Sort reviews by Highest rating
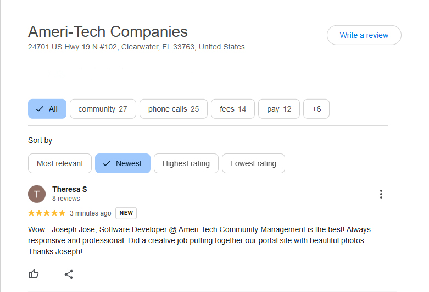The image size is (429, 292). point(186,163)
